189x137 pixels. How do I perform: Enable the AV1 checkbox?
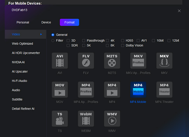coord(138,40)
